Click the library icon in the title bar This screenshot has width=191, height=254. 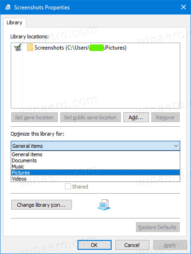(x=7, y=7)
